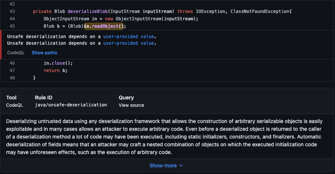Click the deserializeBlob method name
The width and height of the screenshot is (335, 174).
[x=87, y=11]
